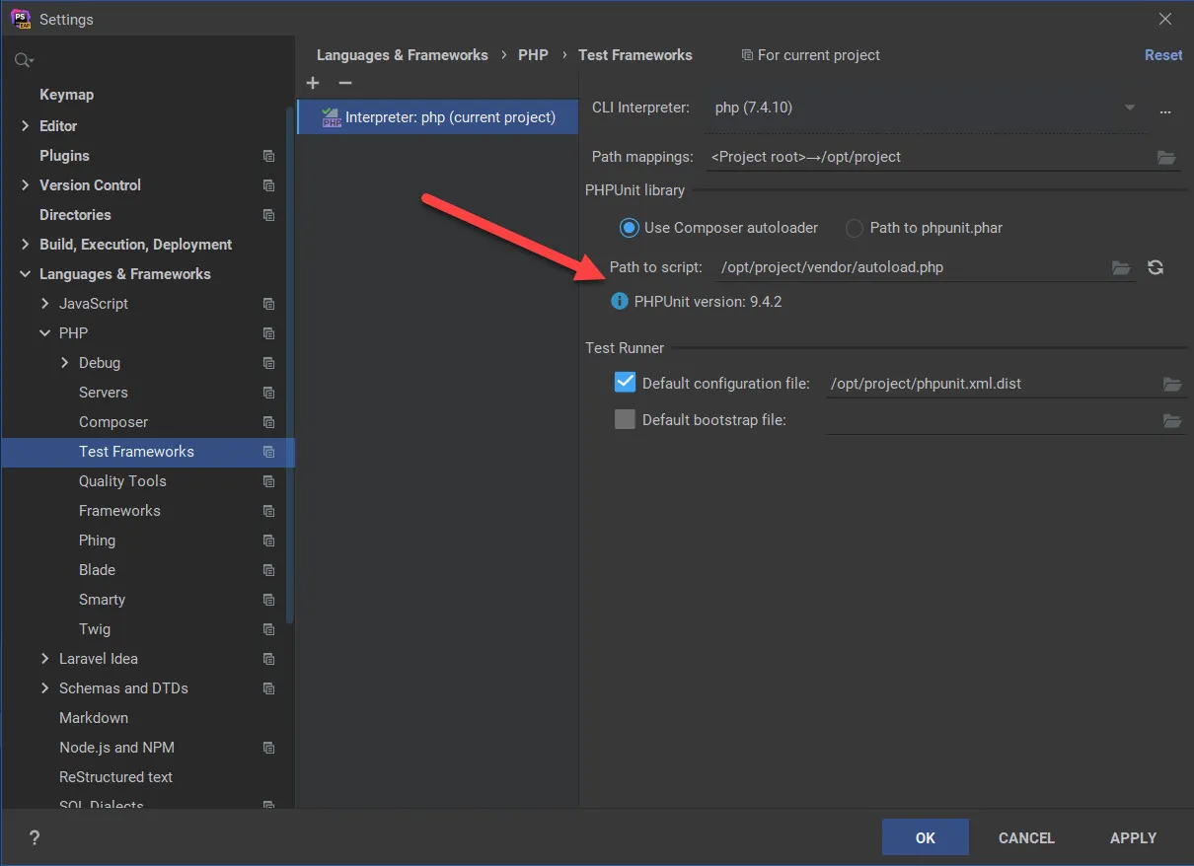Click the settings tree vertical scrollbar
The image size is (1194, 866).
[x=290, y=365]
